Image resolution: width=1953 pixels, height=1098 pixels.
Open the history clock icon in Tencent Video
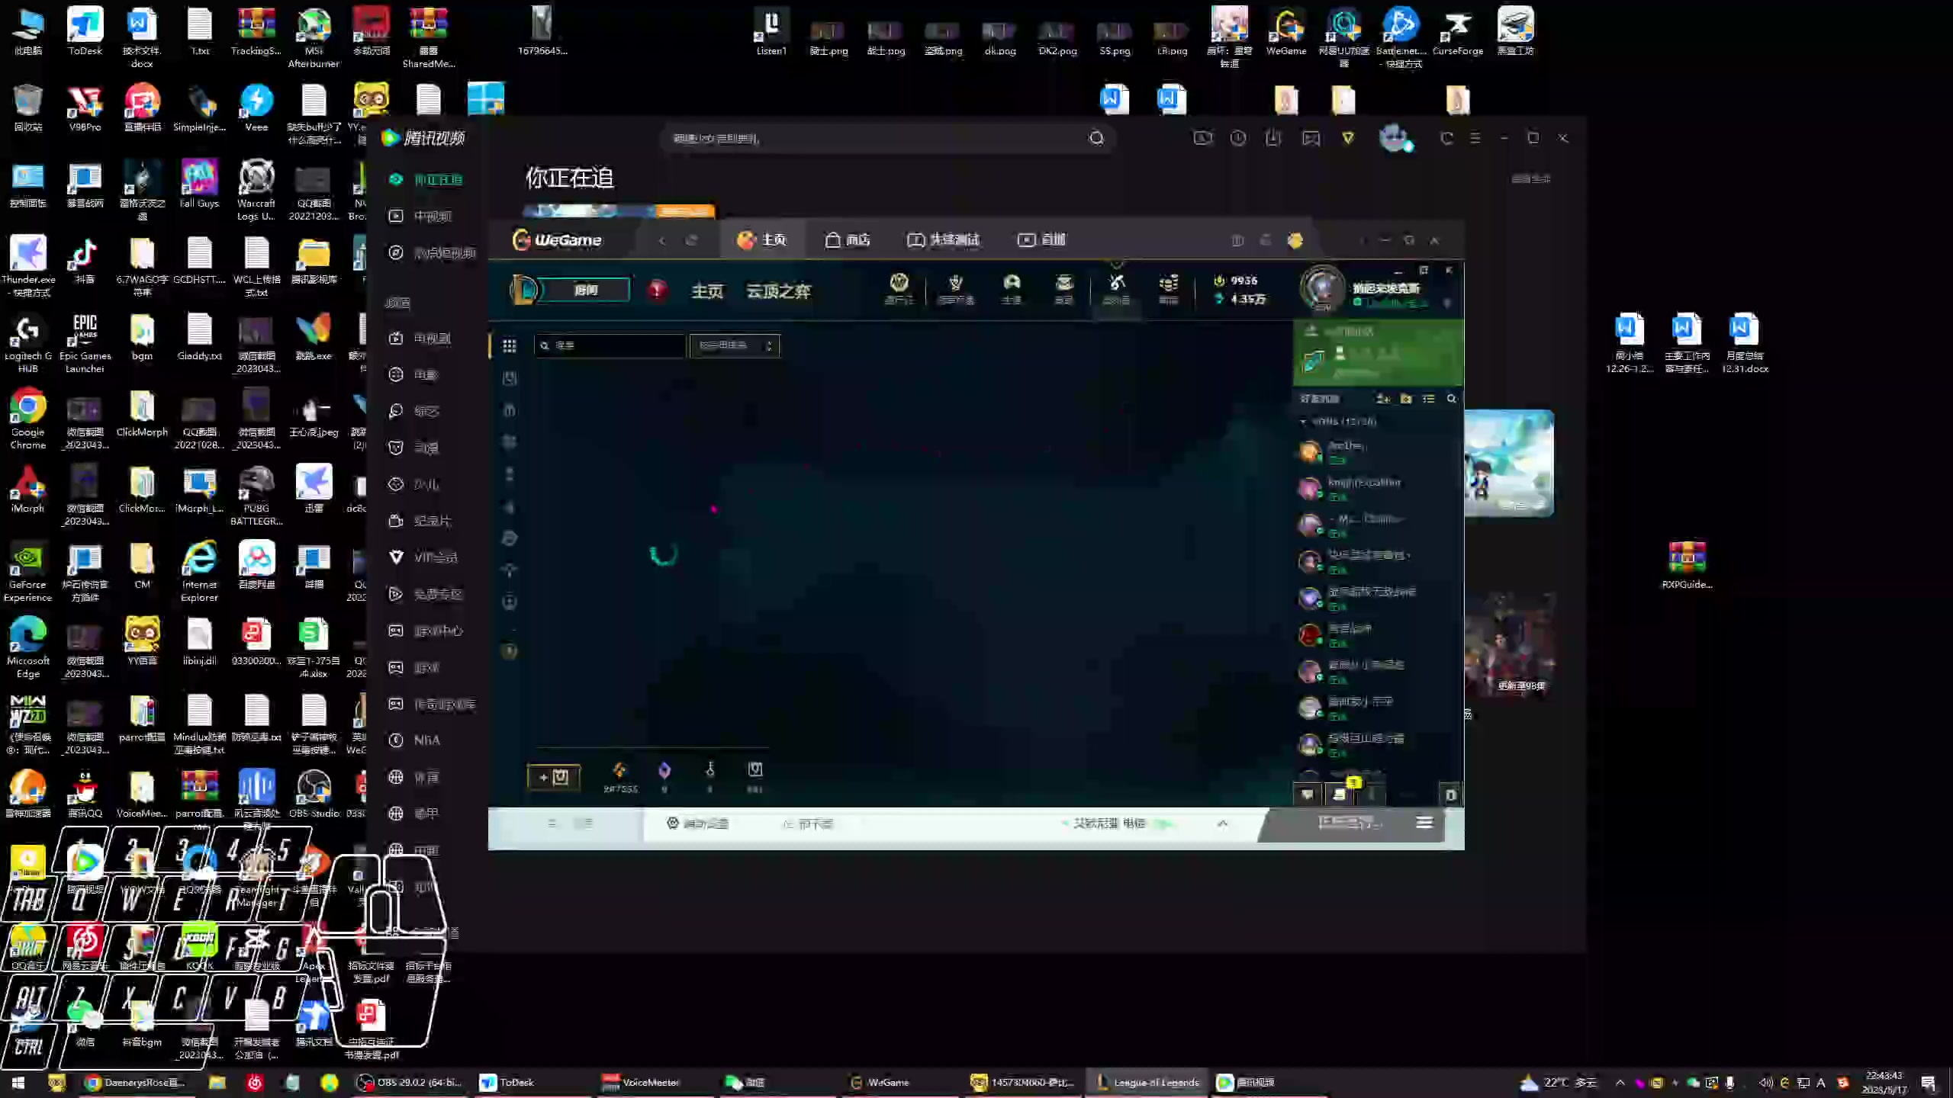[1238, 138]
